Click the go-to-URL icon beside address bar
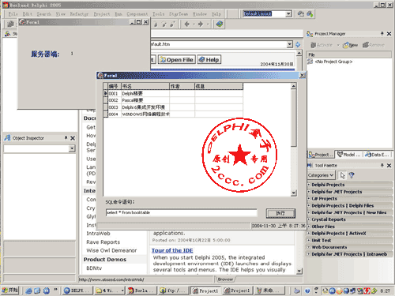 point(298,44)
